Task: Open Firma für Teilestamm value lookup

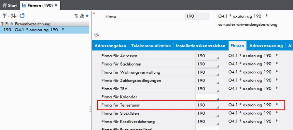Action: (217, 108)
